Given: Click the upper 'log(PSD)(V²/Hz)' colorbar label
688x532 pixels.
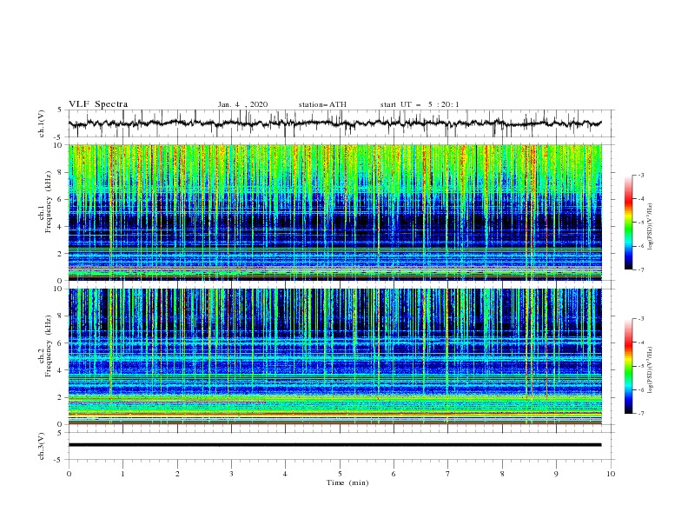Looking at the screenshot, I should point(651,227).
